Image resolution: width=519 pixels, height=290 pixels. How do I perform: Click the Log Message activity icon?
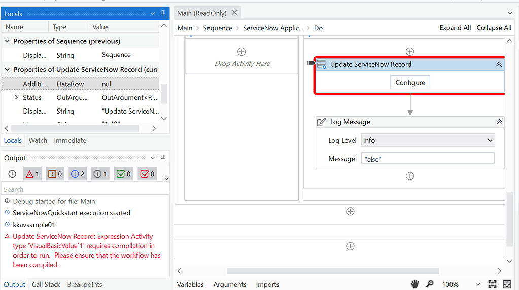(x=322, y=122)
